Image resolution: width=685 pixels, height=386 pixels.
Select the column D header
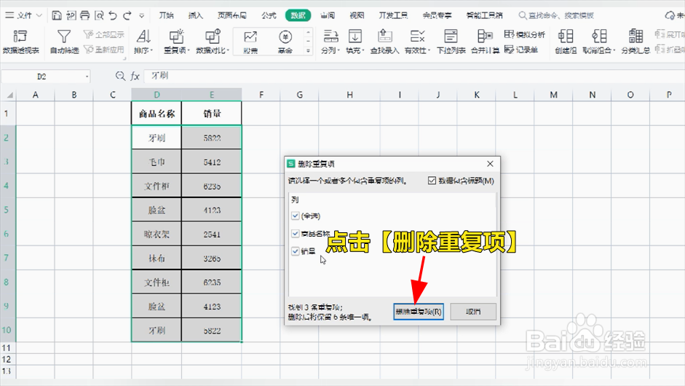coord(157,95)
